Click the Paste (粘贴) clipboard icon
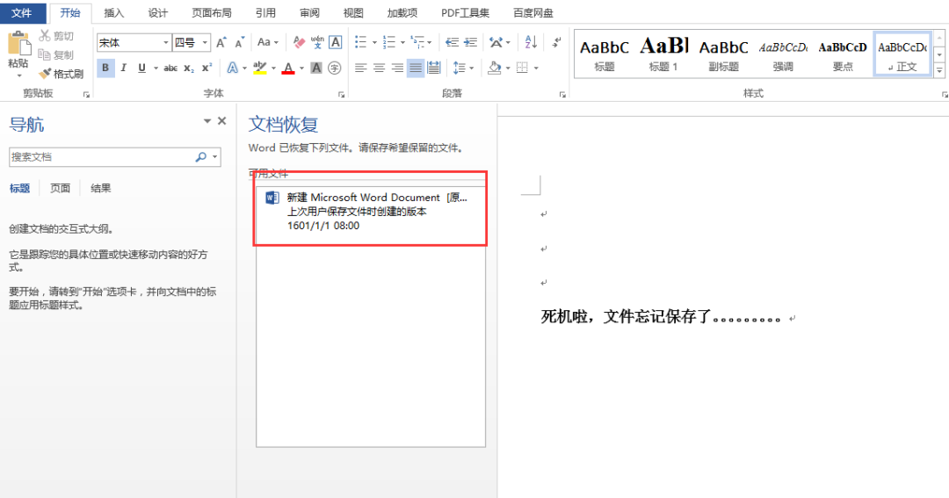Image resolution: width=949 pixels, height=498 pixels. (x=18, y=45)
